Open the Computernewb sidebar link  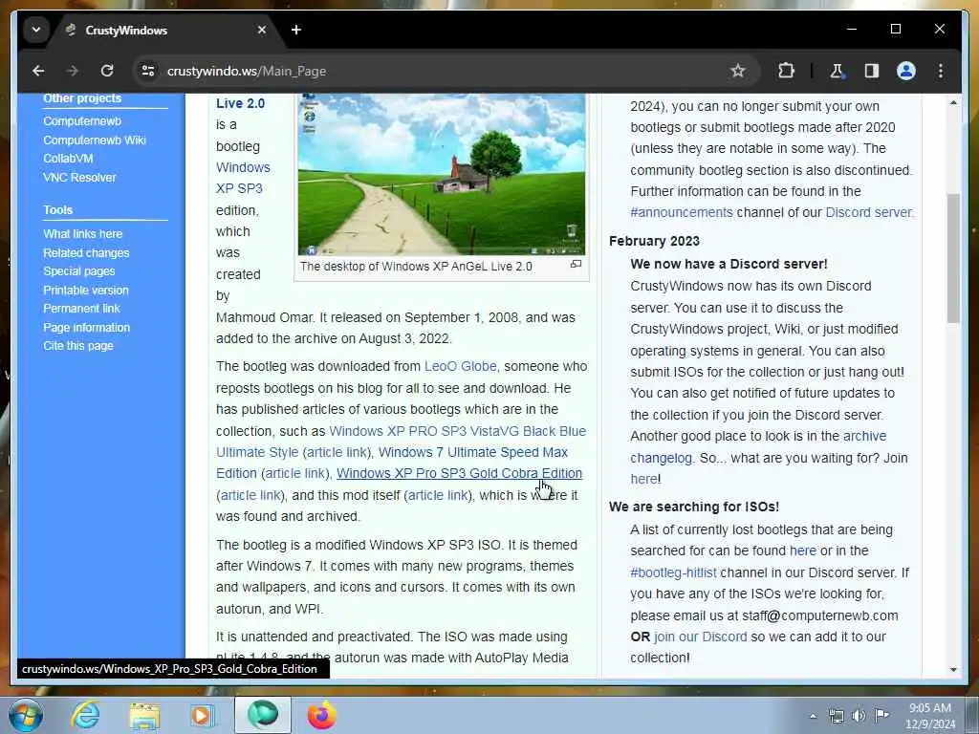pos(82,121)
